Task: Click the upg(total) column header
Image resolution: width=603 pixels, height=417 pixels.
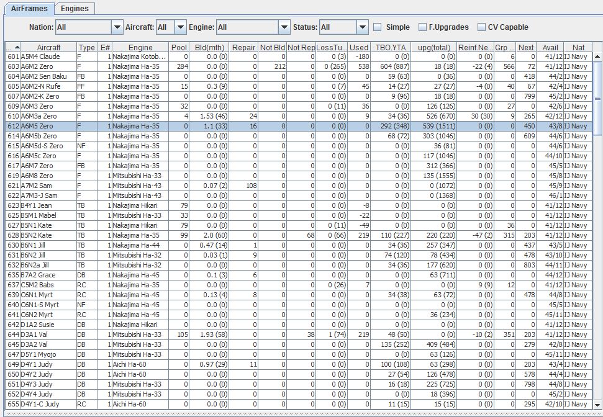Action: 434,47
